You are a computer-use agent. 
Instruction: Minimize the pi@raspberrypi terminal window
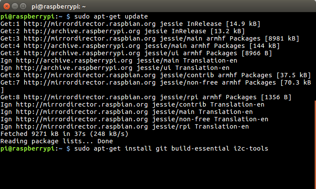point(15,6)
